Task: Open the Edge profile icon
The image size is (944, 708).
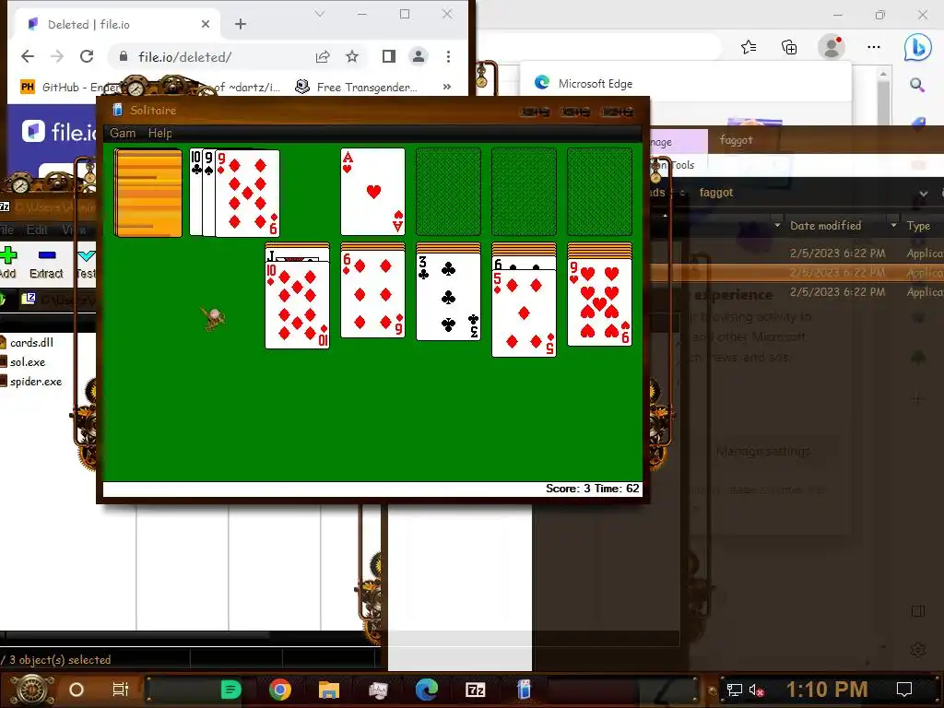Action: [832, 47]
